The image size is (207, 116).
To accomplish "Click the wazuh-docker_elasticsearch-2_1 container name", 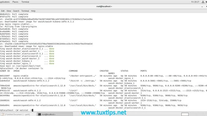I will (x=127, y=108).
